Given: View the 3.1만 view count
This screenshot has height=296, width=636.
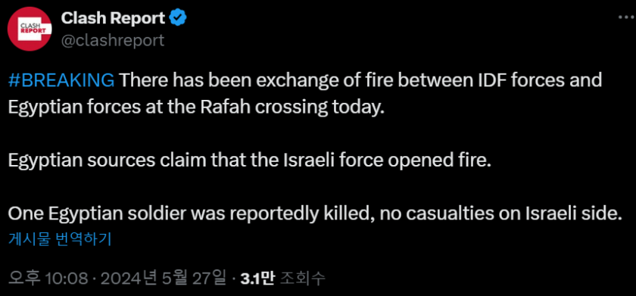Looking at the screenshot, I should (256, 278).
